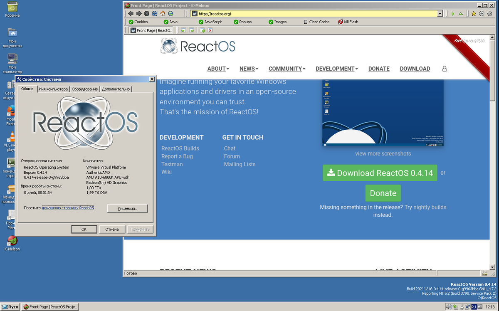This screenshot has width=499, height=311.
Task: Switch to the Дополнительно tab
Action: [116, 89]
